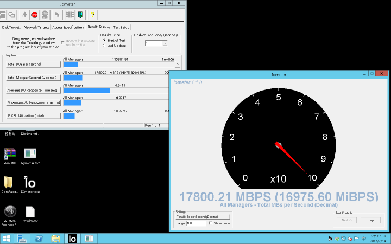Switch to Access Specifications tab
The width and height of the screenshot is (391, 244).
pos(68,28)
